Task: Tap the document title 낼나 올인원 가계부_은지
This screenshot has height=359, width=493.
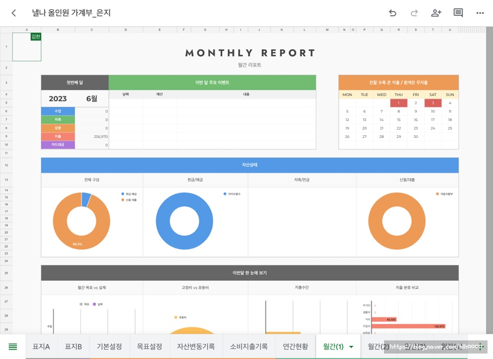Action: click(71, 13)
